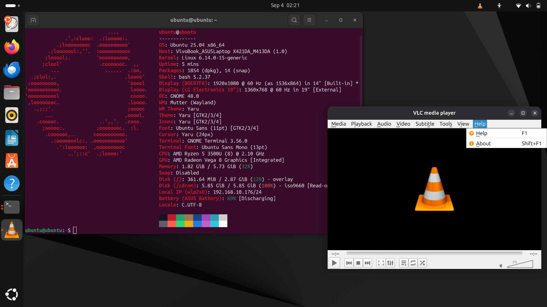
Task: Toggle VLC loop mode button
Action: coord(413,263)
